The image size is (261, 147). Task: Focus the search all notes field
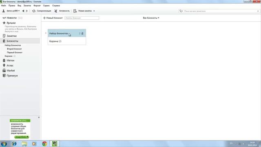[x=220, y=11]
